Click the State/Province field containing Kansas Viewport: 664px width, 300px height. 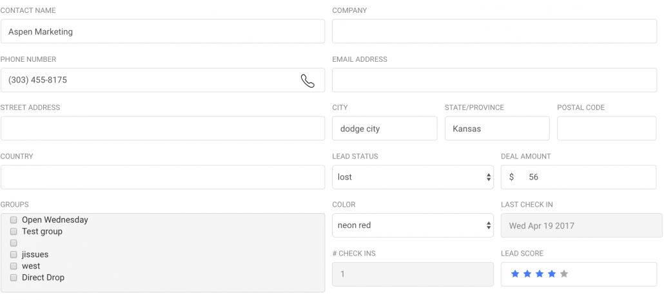click(x=497, y=129)
